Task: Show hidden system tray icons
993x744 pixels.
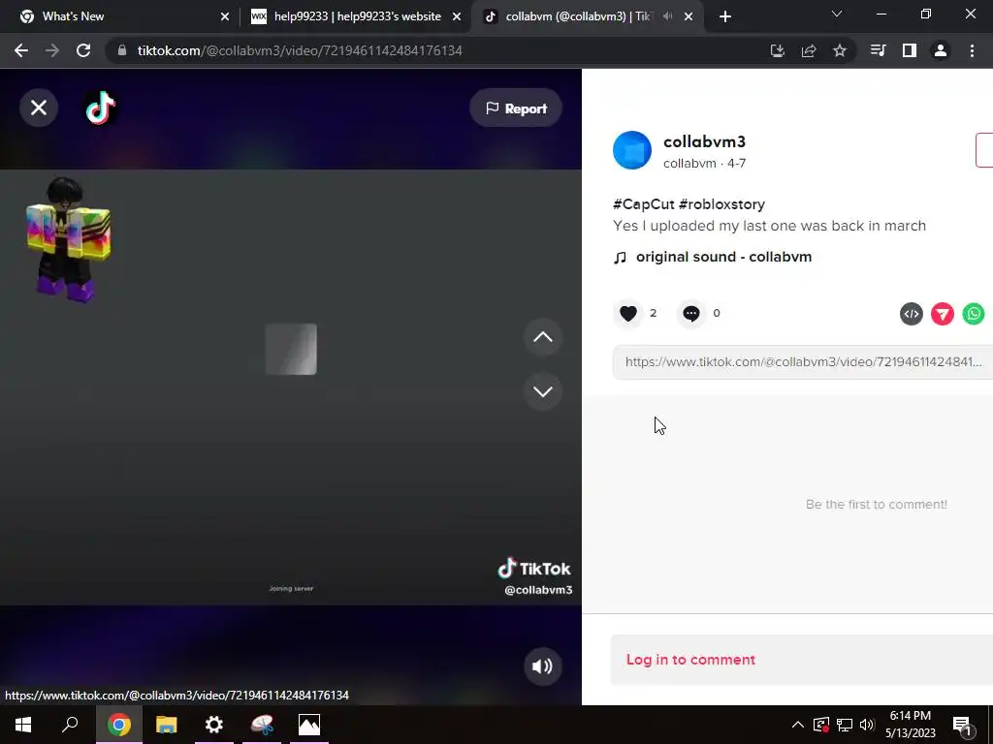Action: tap(798, 725)
